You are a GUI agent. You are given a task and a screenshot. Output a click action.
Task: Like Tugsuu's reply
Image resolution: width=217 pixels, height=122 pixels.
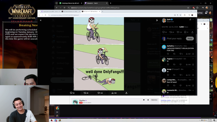[x=180, y=64]
